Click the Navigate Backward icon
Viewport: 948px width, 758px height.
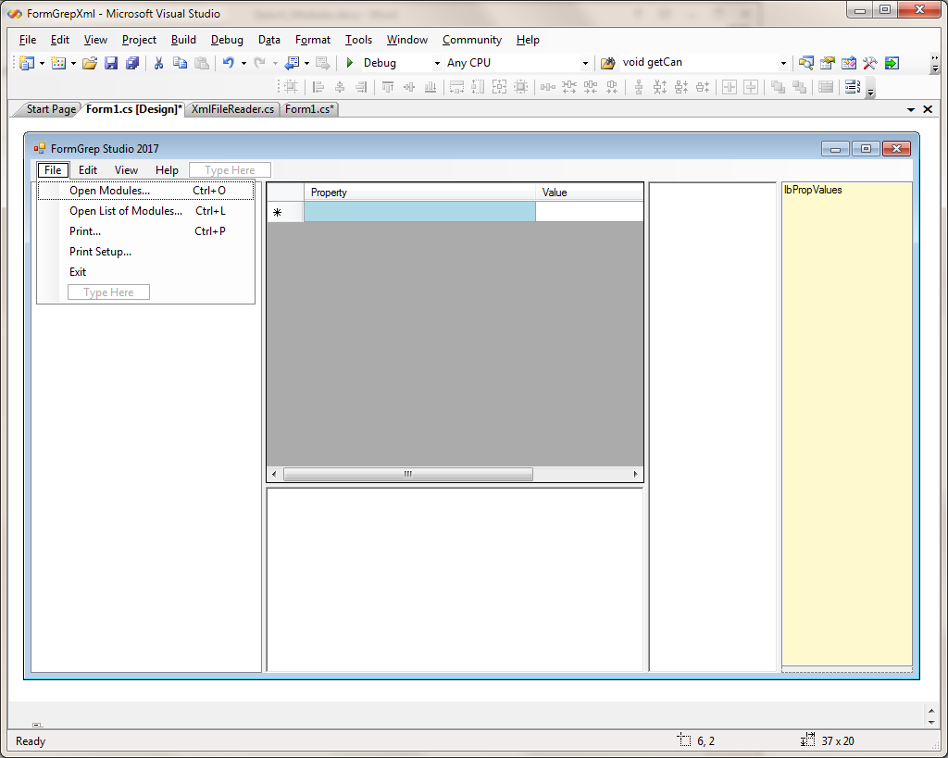pyautogui.click(x=293, y=63)
